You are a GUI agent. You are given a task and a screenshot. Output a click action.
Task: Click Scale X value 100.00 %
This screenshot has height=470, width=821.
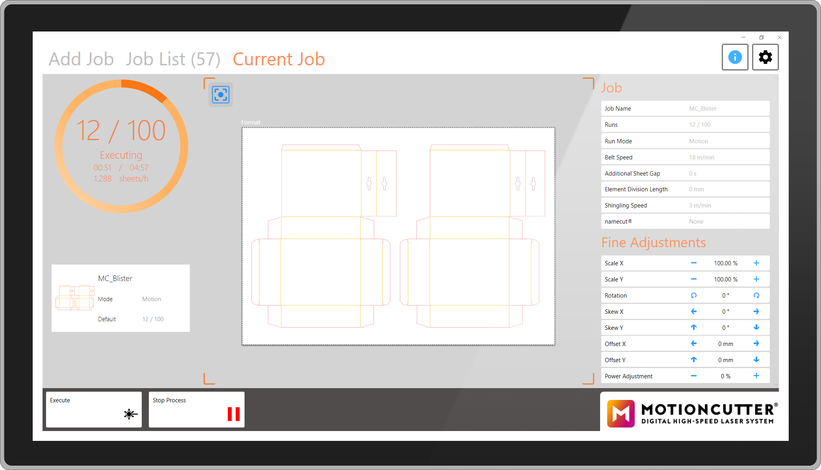click(726, 263)
